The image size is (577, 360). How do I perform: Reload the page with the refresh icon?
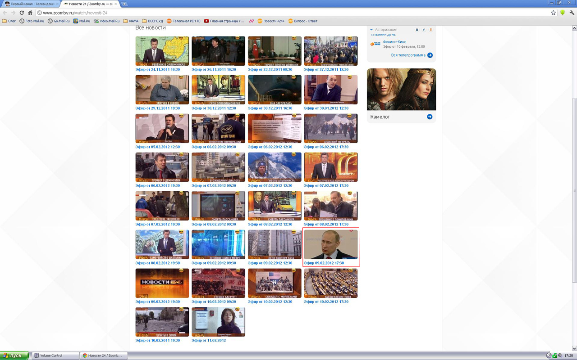coord(22,13)
